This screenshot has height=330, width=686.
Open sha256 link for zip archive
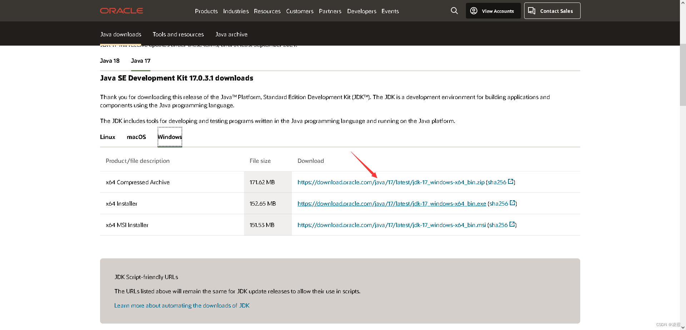[x=497, y=182]
